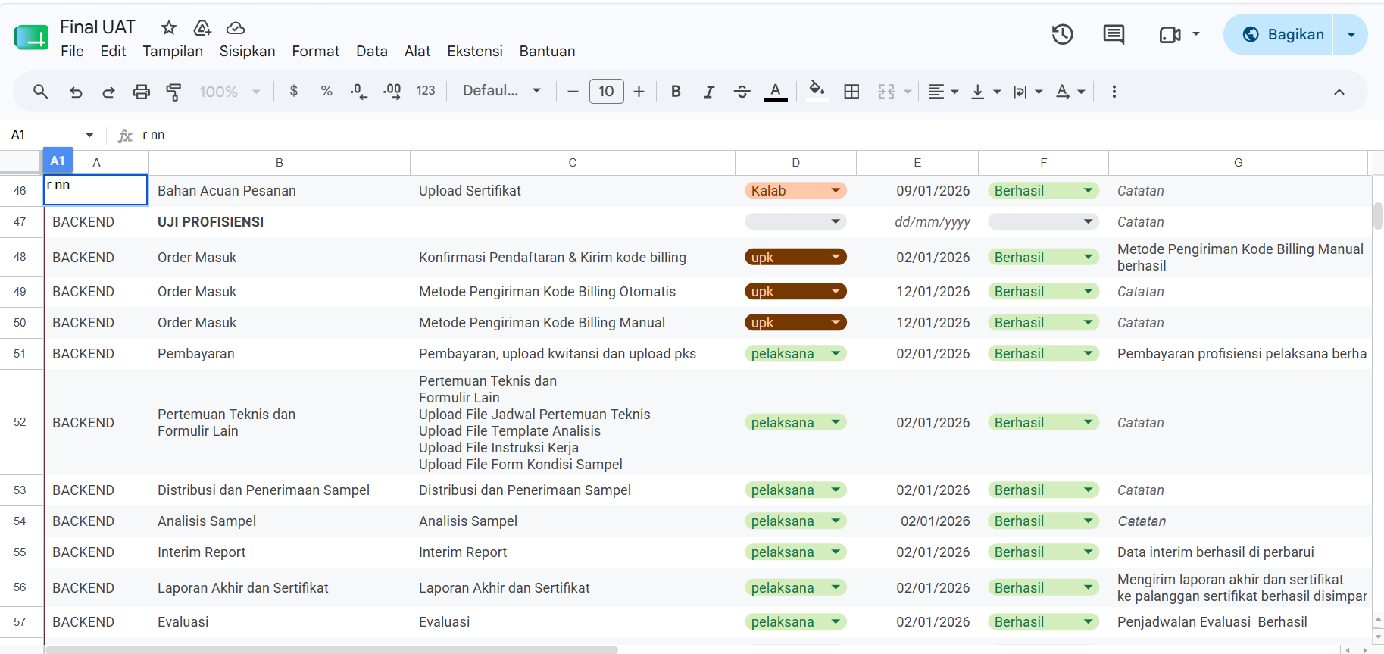Open the Default font dropdown
This screenshot has width=1384, height=654.
(501, 91)
